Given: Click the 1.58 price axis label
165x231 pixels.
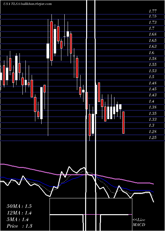Looking at the screenshot, I should click(x=152, y=59).
